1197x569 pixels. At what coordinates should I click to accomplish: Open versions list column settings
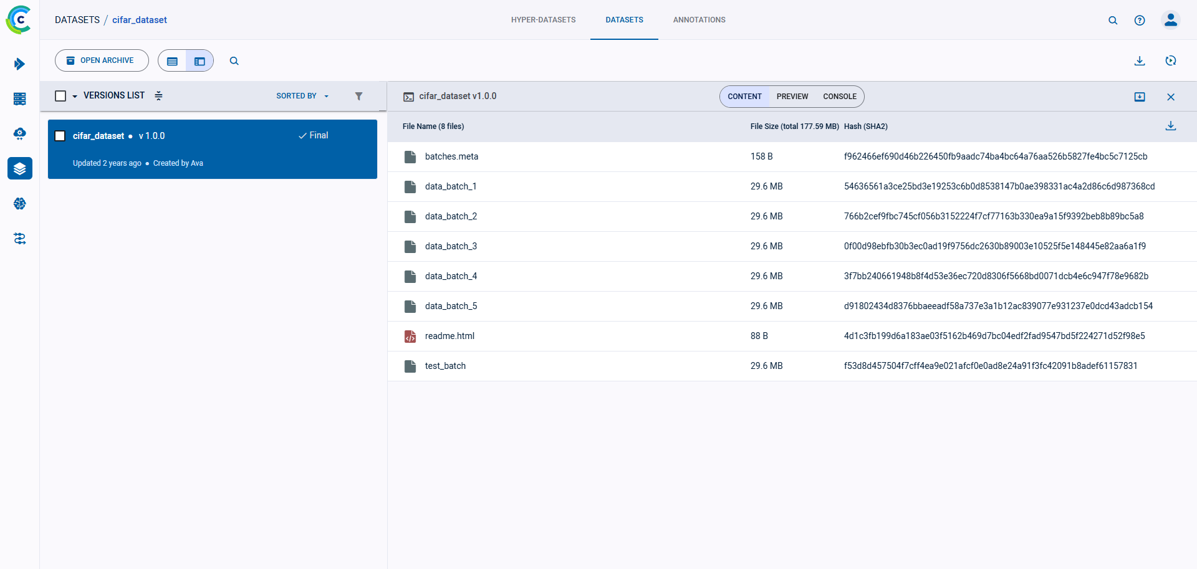(158, 96)
